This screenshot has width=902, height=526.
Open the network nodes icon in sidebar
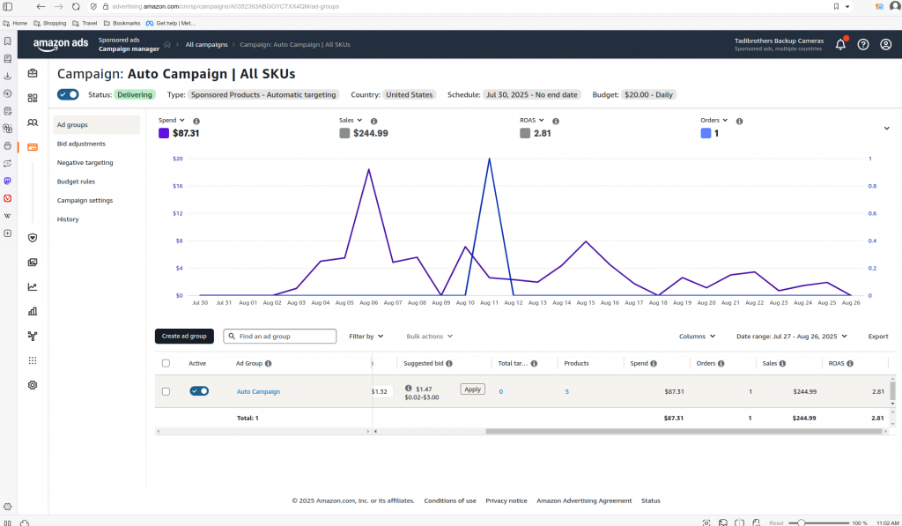coord(33,336)
